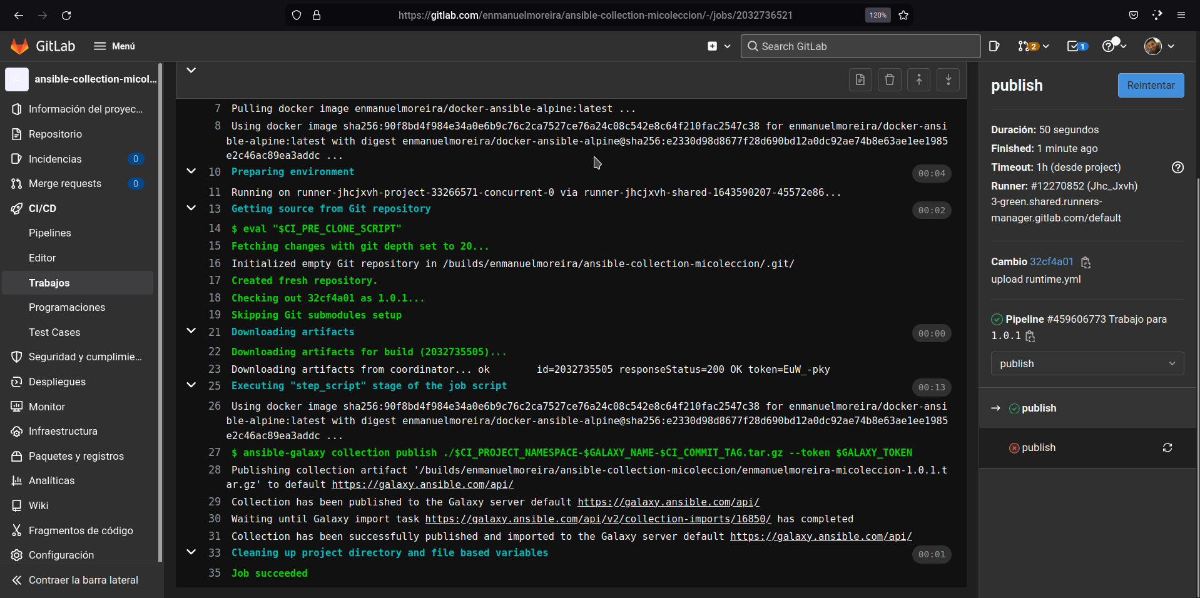Viewport: 1200px width, 598px height.
Task: Open Despliegues in the sidebar
Action: [78, 382]
